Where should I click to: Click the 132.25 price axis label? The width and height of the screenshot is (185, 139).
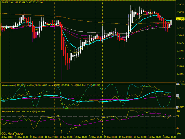click(181, 82)
